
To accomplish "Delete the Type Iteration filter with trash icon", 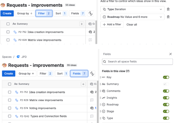I will click(x=168, y=9).
